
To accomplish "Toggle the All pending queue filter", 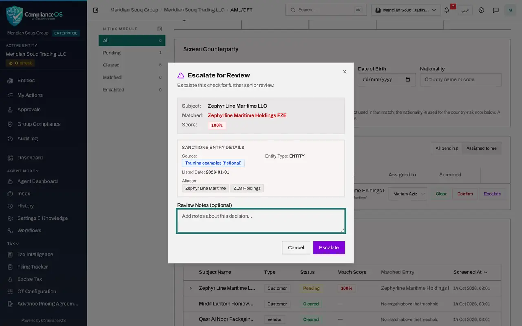I will click(x=447, y=148).
